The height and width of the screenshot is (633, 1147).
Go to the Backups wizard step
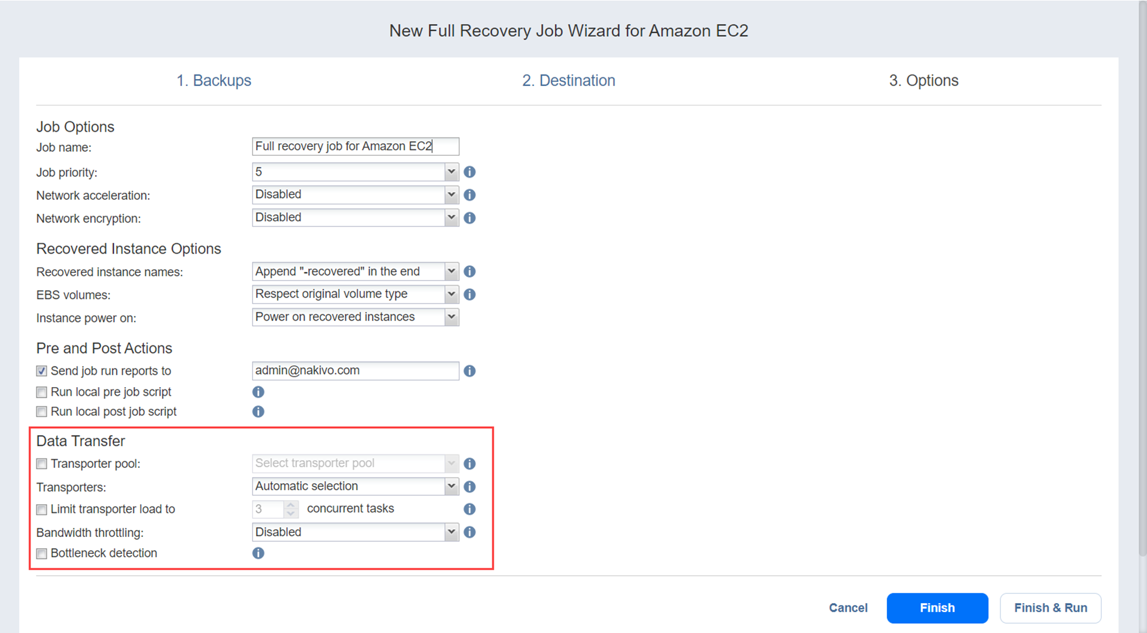tap(214, 80)
